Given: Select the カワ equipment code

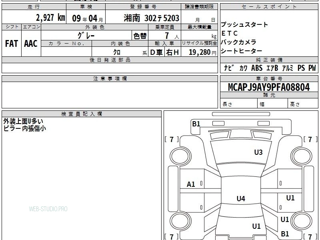Looking at the screenshot, I should [243, 68].
